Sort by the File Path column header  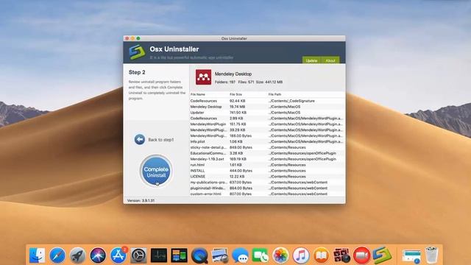coord(275,94)
